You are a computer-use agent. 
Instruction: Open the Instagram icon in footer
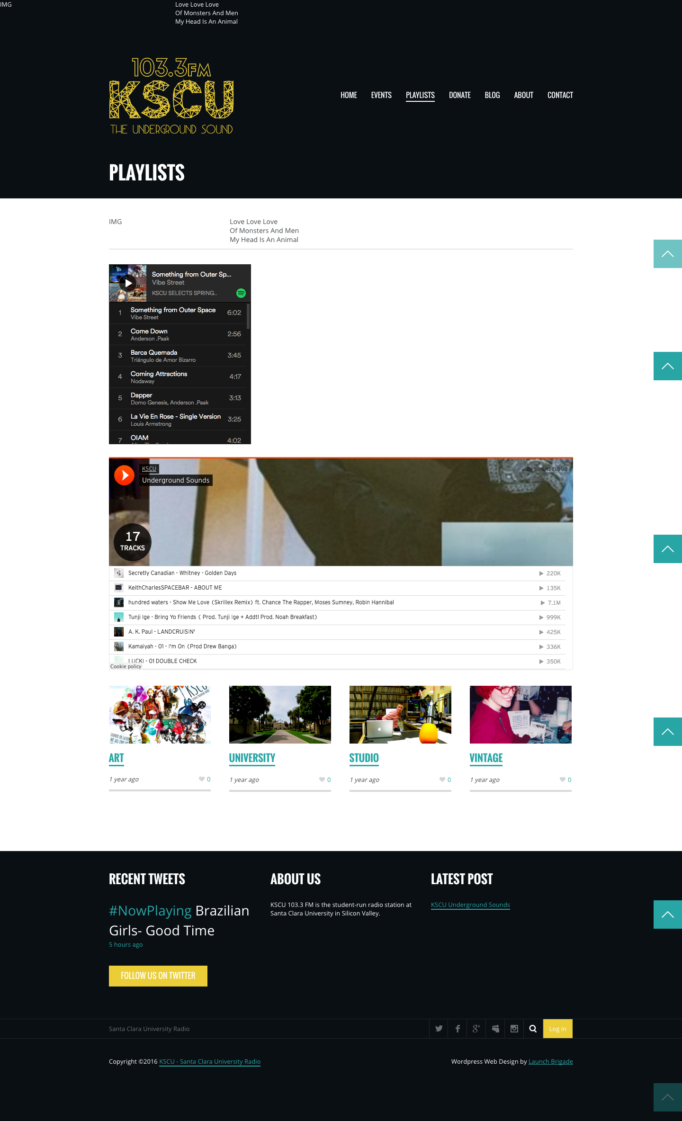click(x=514, y=1029)
